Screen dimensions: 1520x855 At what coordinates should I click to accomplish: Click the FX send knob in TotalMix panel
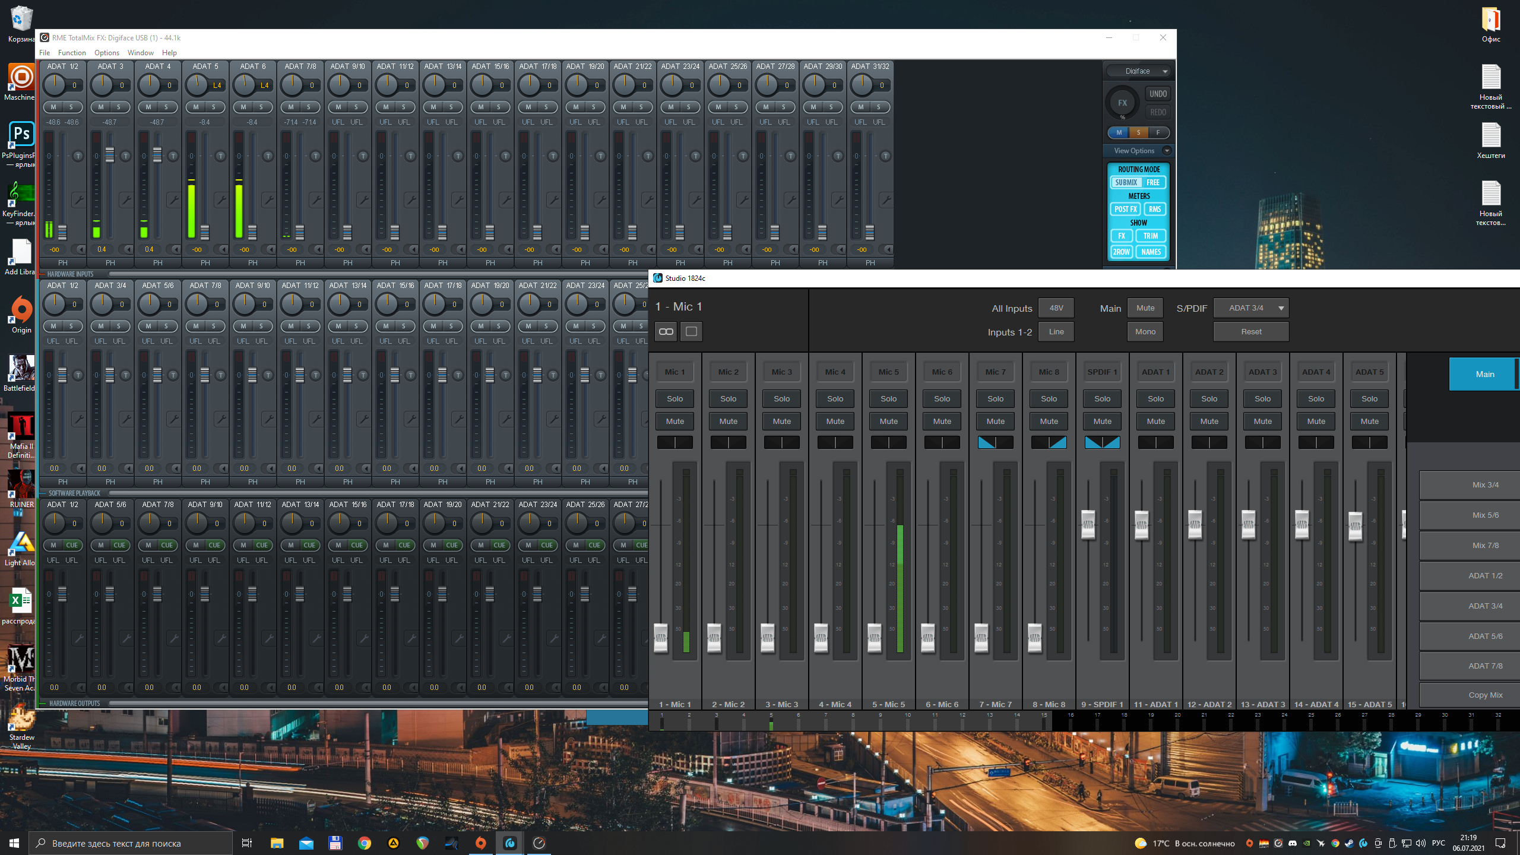[x=1122, y=103]
